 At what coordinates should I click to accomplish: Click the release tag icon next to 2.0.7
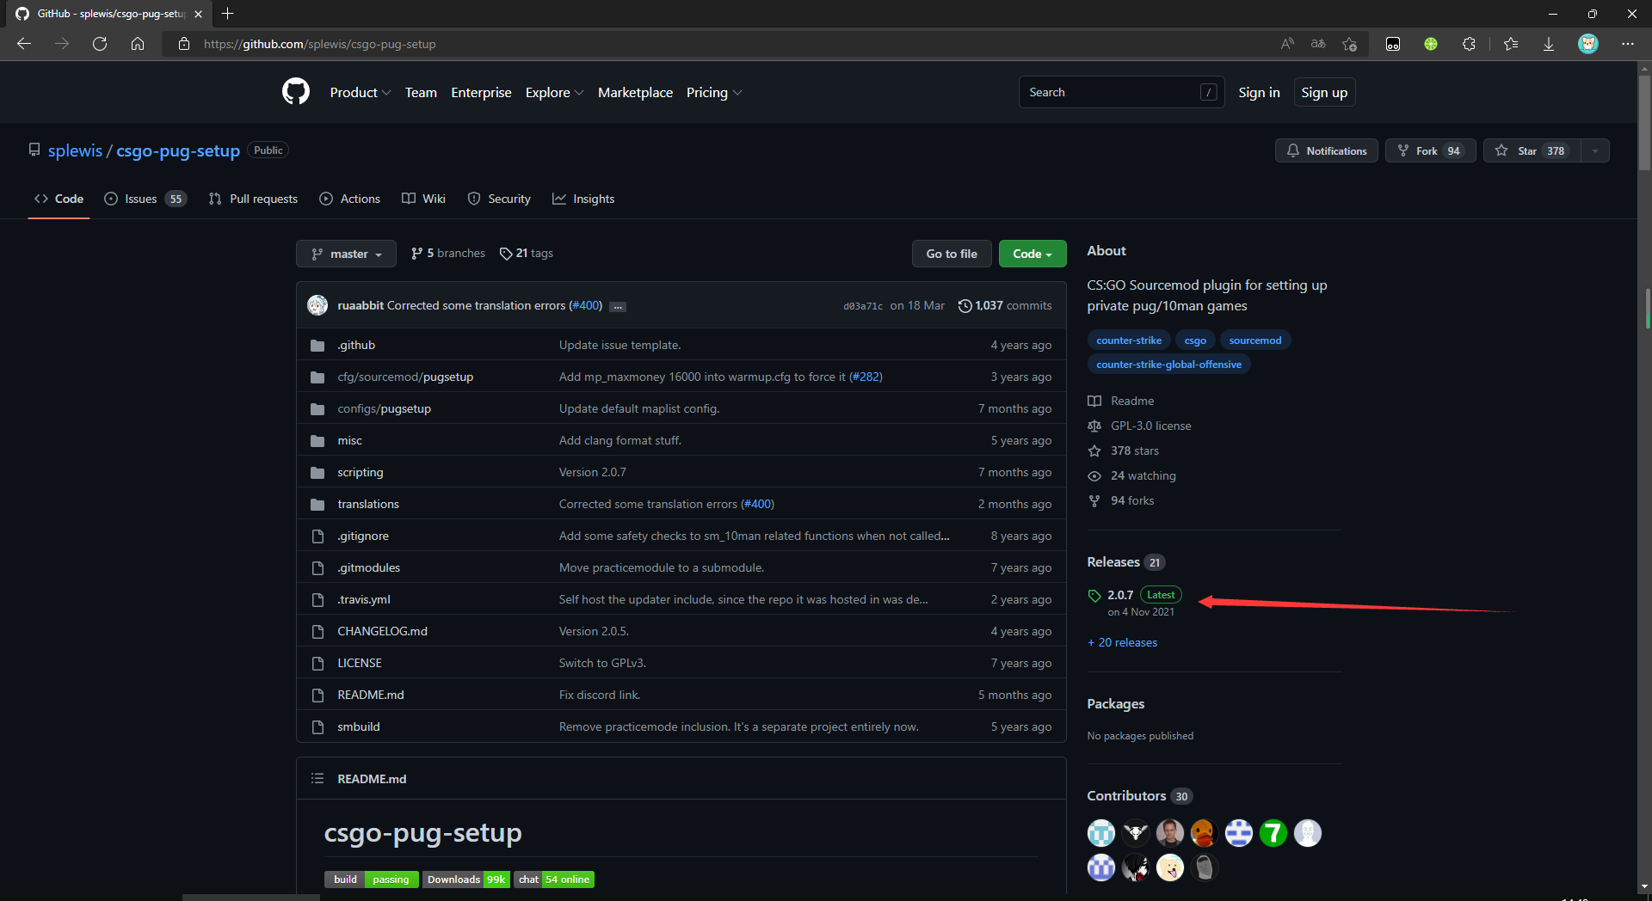point(1094,595)
